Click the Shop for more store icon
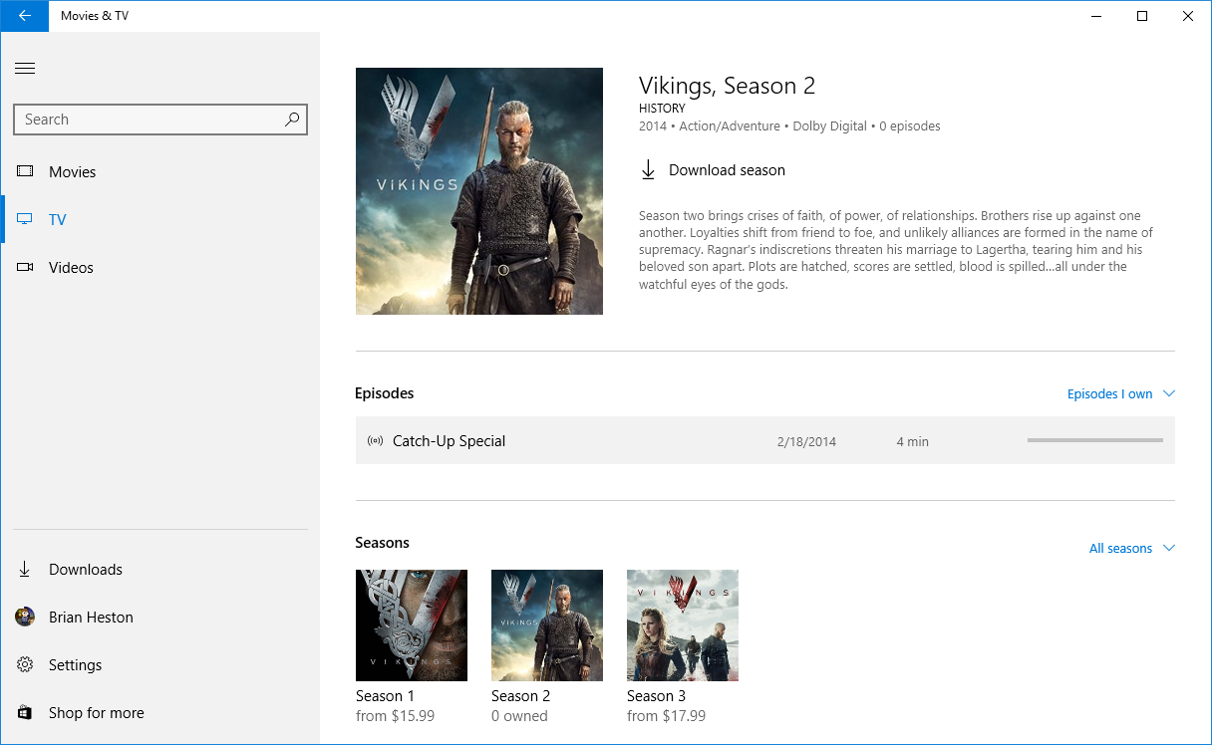The image size is (1212, 745). coord(25,713)
